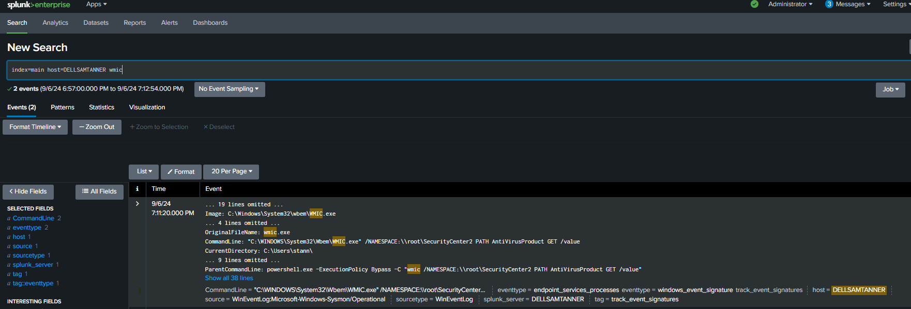Click the Show all 38 lines link

coord(229,278)
